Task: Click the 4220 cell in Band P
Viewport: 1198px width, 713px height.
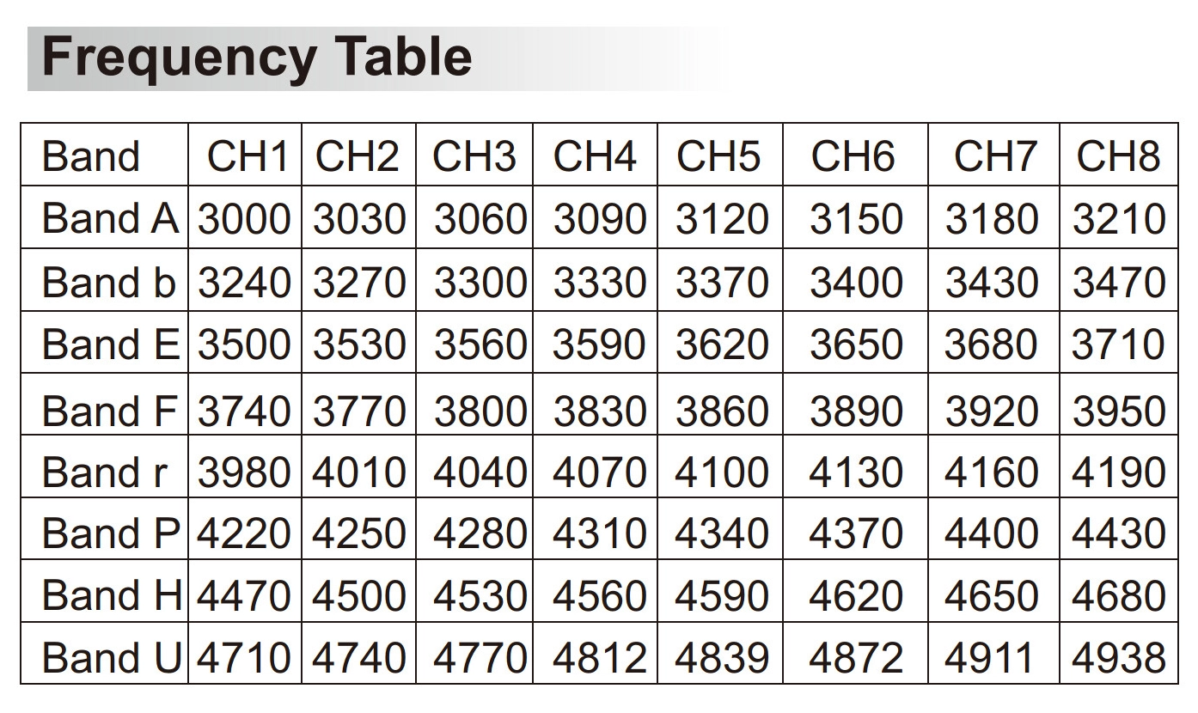Action: 245,533
